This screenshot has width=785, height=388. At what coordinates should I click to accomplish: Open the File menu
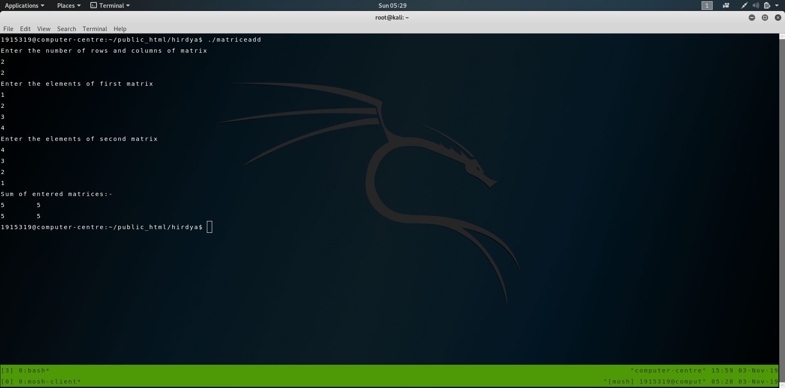click(x=8, y=29)
